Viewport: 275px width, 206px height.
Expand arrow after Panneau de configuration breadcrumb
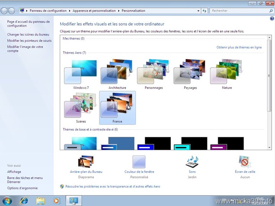pyautogui.click(x=69, y=11)
